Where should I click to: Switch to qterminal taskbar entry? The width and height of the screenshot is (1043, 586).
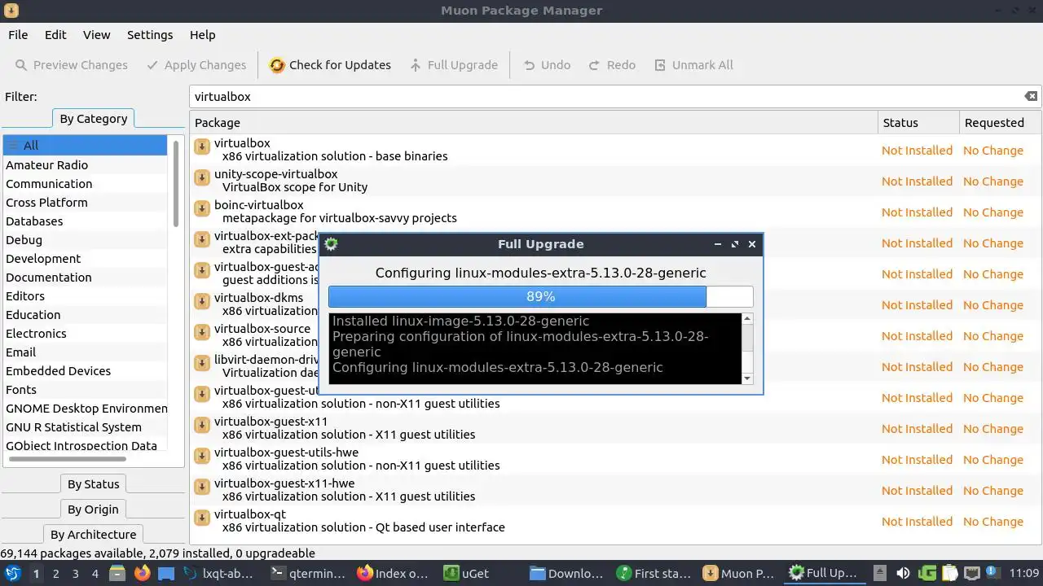tap(308, 574)
